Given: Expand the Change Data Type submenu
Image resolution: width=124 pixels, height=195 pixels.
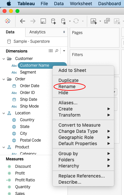Looking at the screenshot, I should 83,131.
